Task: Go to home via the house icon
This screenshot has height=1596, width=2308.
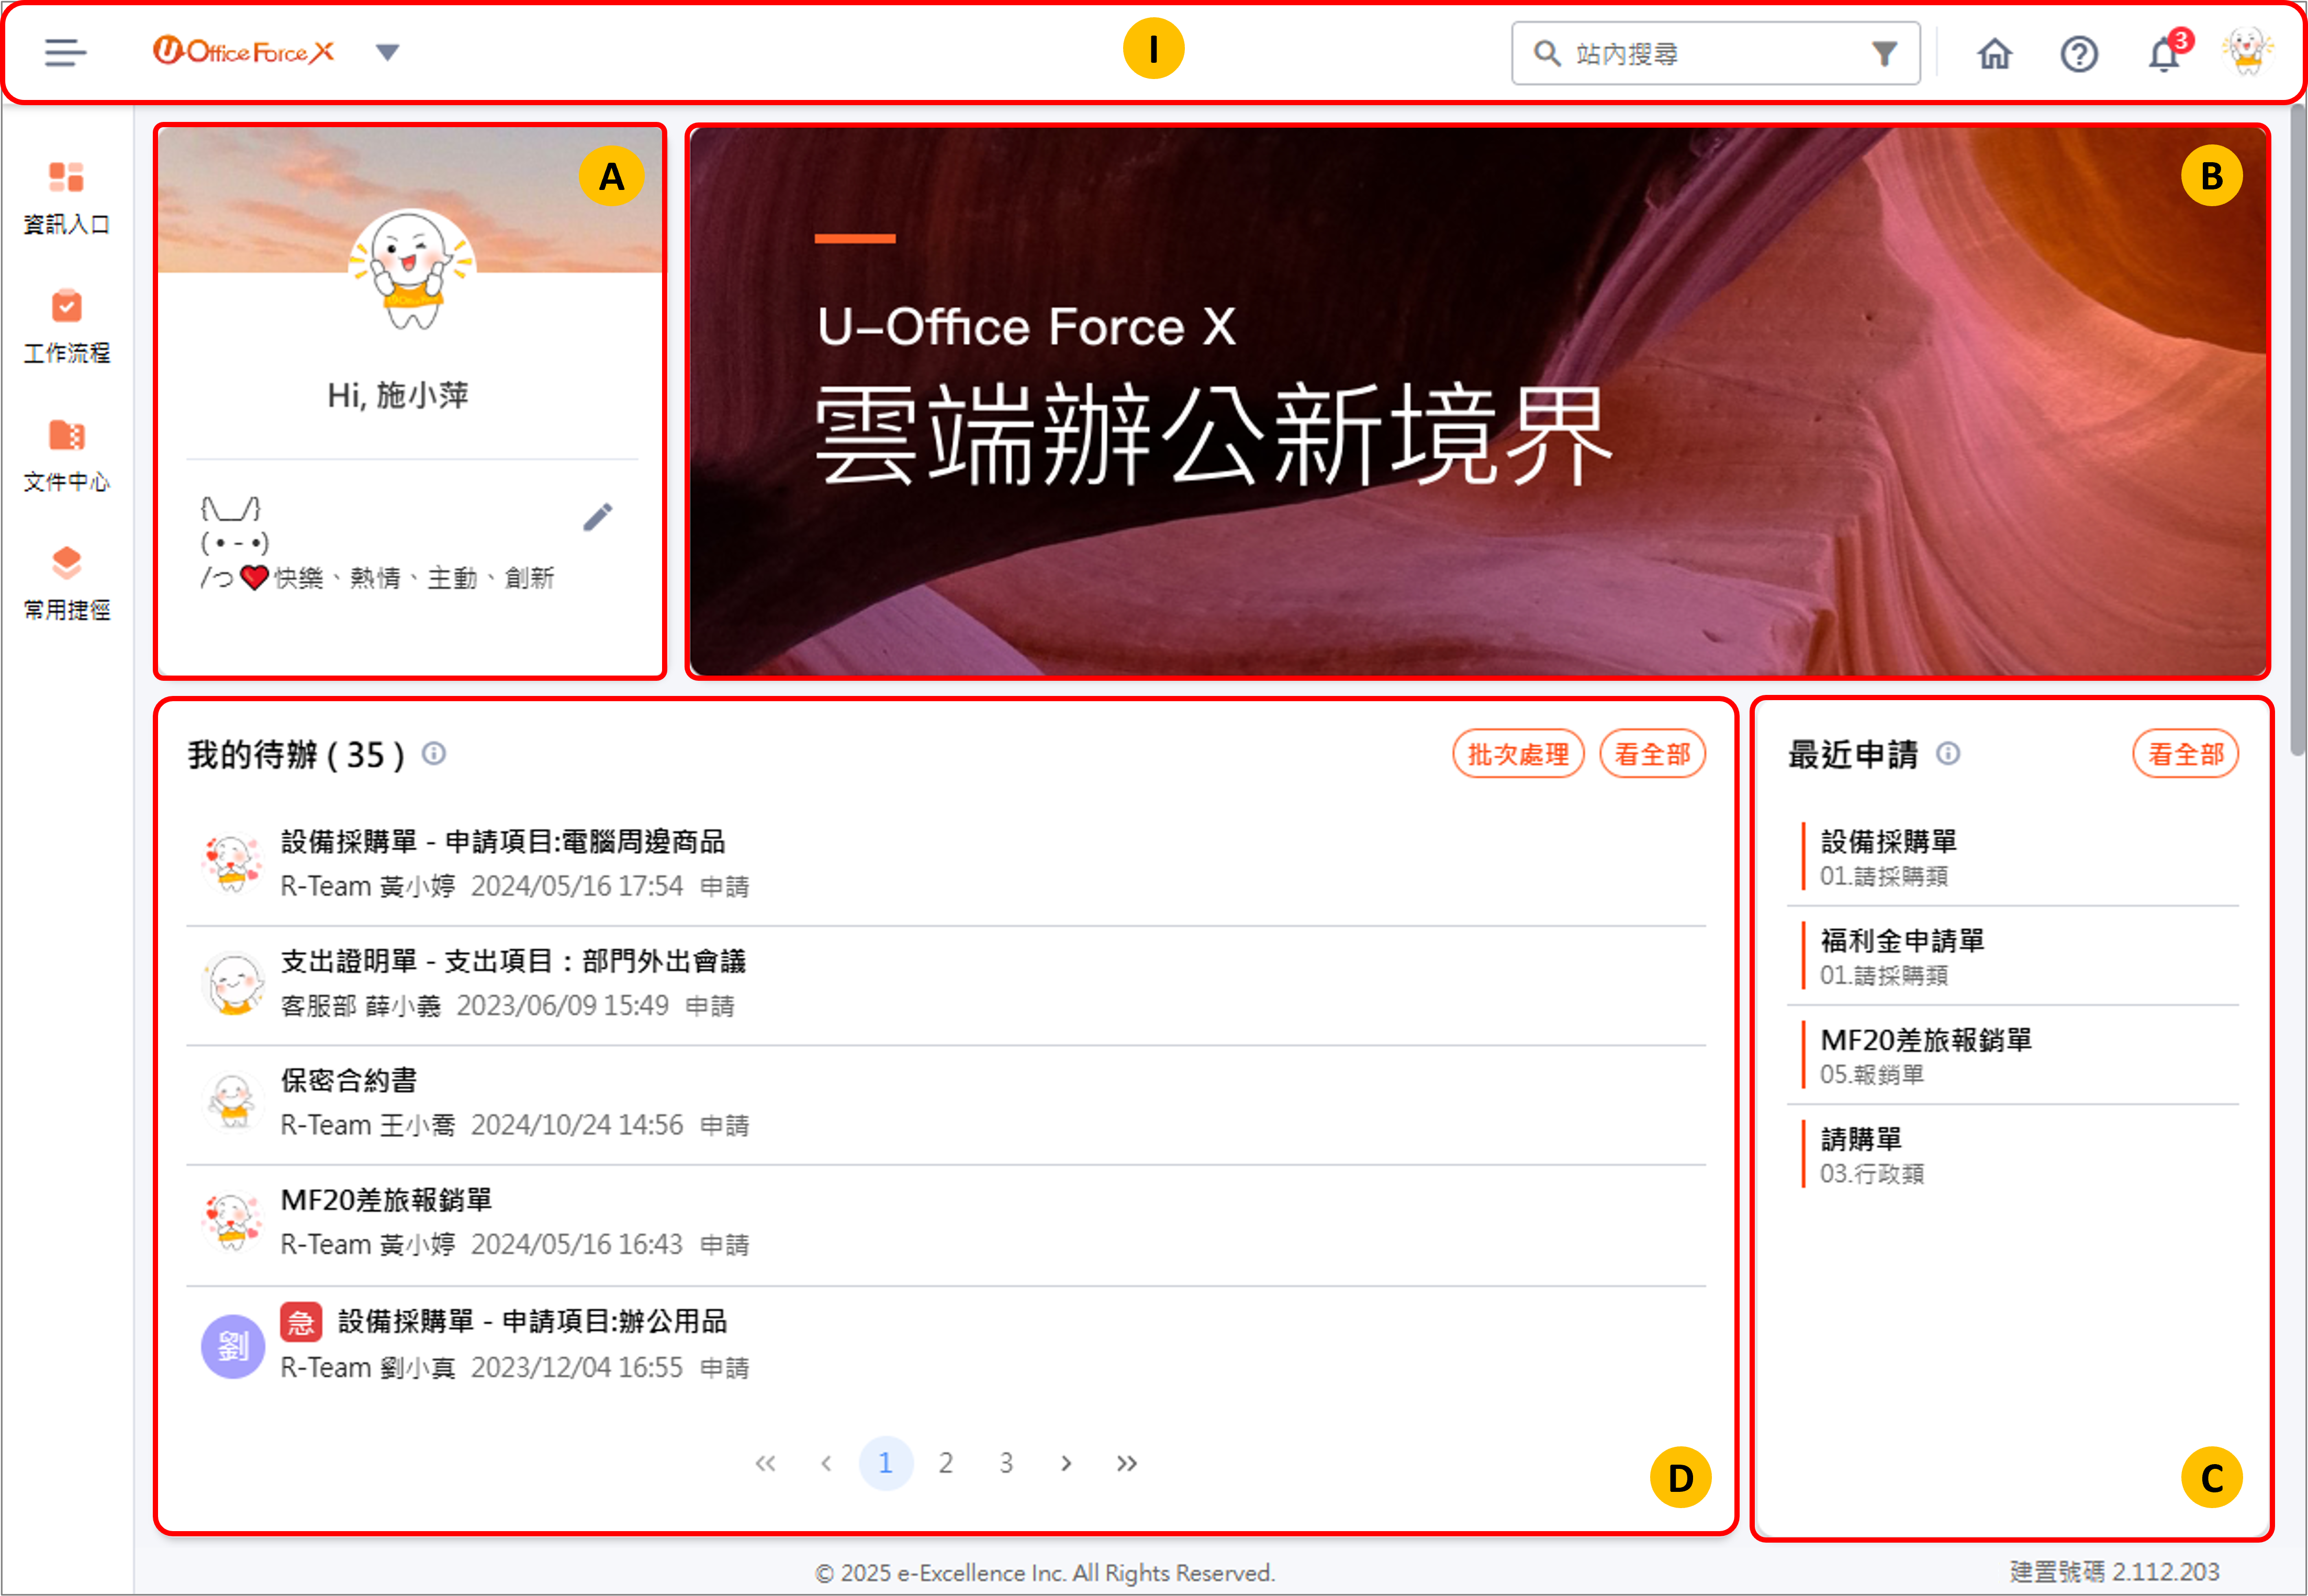Action: tap(1994, 53)
